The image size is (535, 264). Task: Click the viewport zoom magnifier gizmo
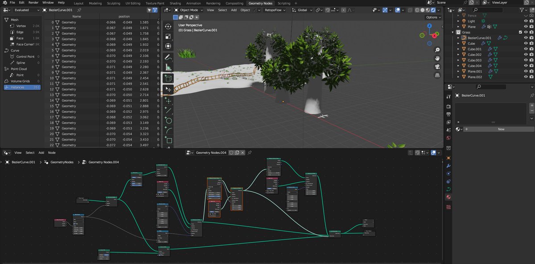[x=437, y=50]
